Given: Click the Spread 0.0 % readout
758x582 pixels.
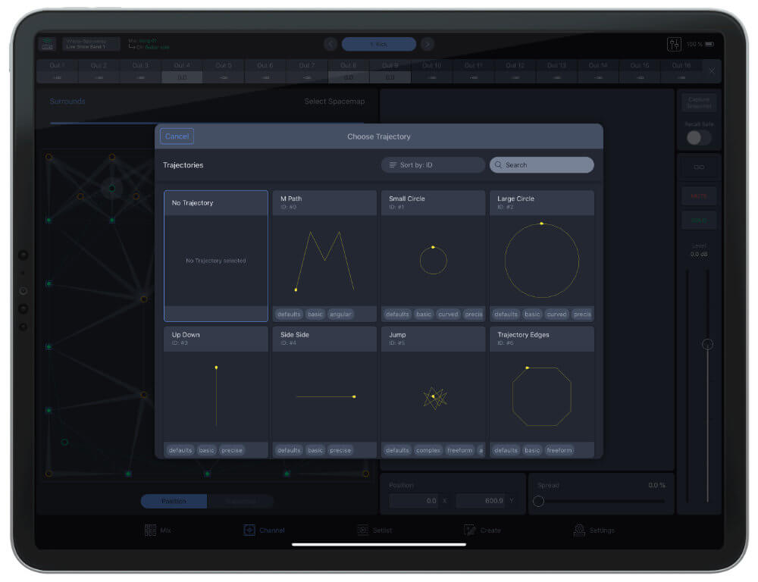Looking at the screenshot, I should point(656,485).
